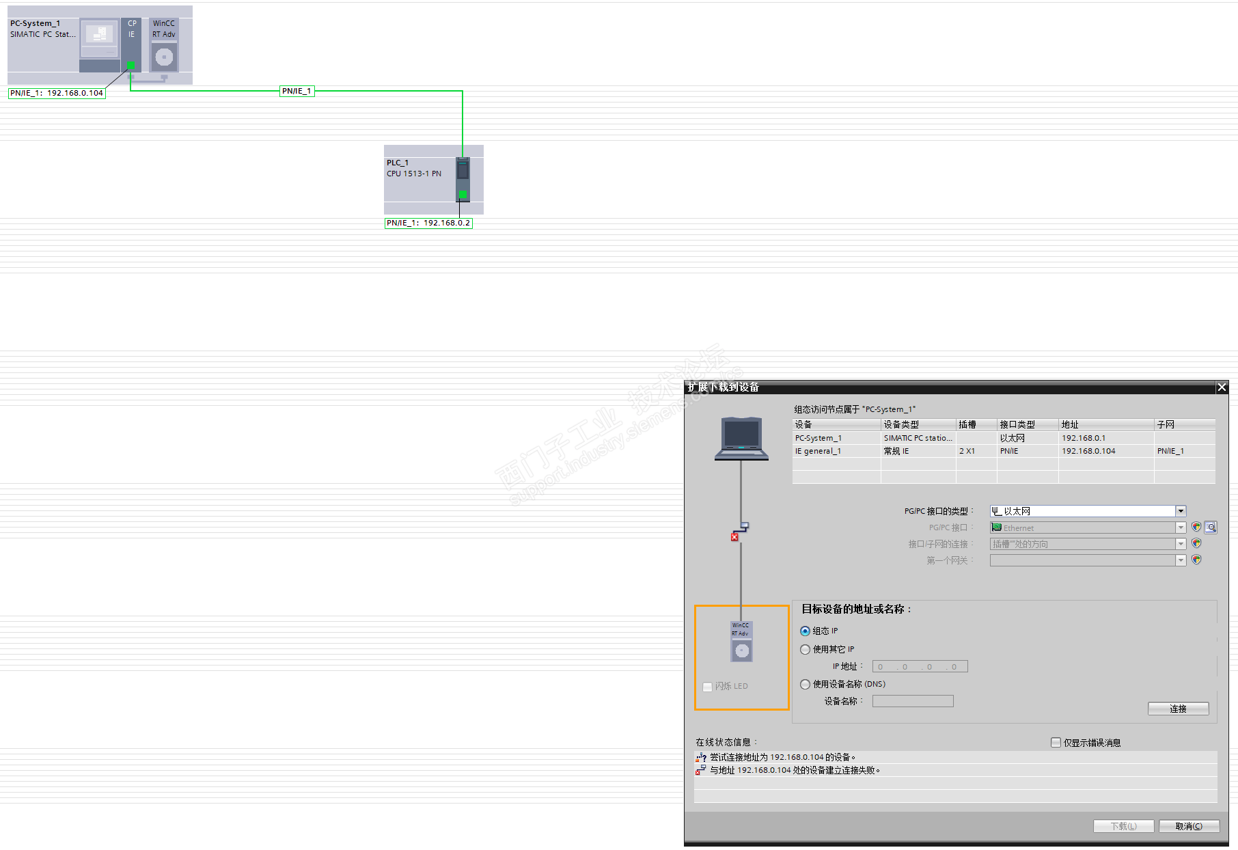Click the 连接 button
The width and height of the screenshot is (1238, 850).
click(1179, 709)
